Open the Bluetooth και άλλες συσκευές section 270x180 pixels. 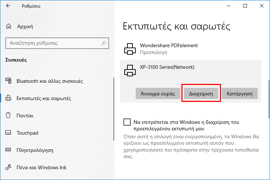coord(50,81)
